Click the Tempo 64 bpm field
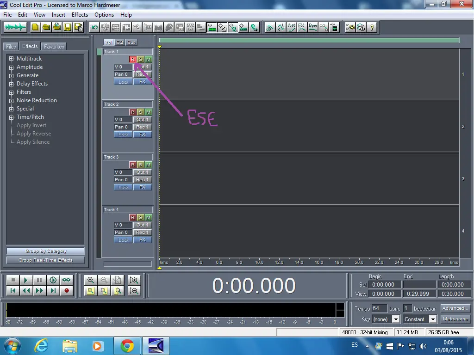The height and width of the screenshot is (355, 474). click(379, 308)
